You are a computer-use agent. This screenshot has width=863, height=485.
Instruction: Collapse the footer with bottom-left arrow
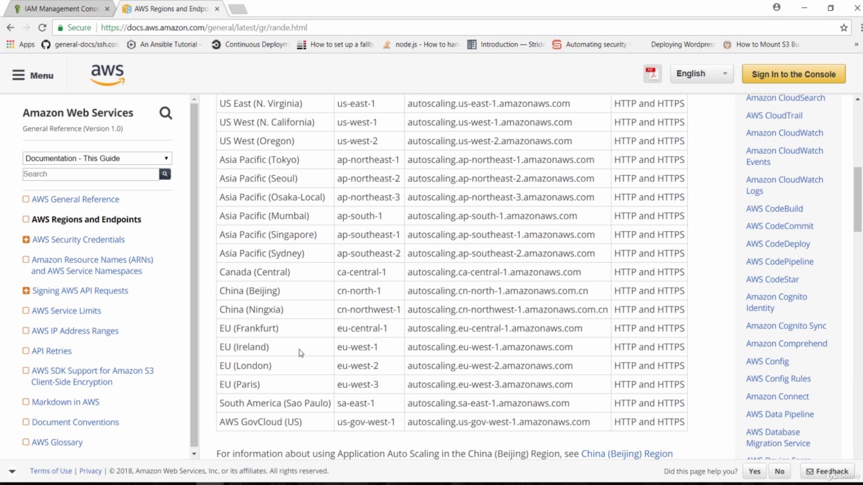tap(12, 471)
